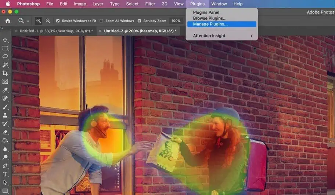Screen dimensions: 335x195
Task: Open the Window menu
Action: pyautogui.click(x=219, y=4)
